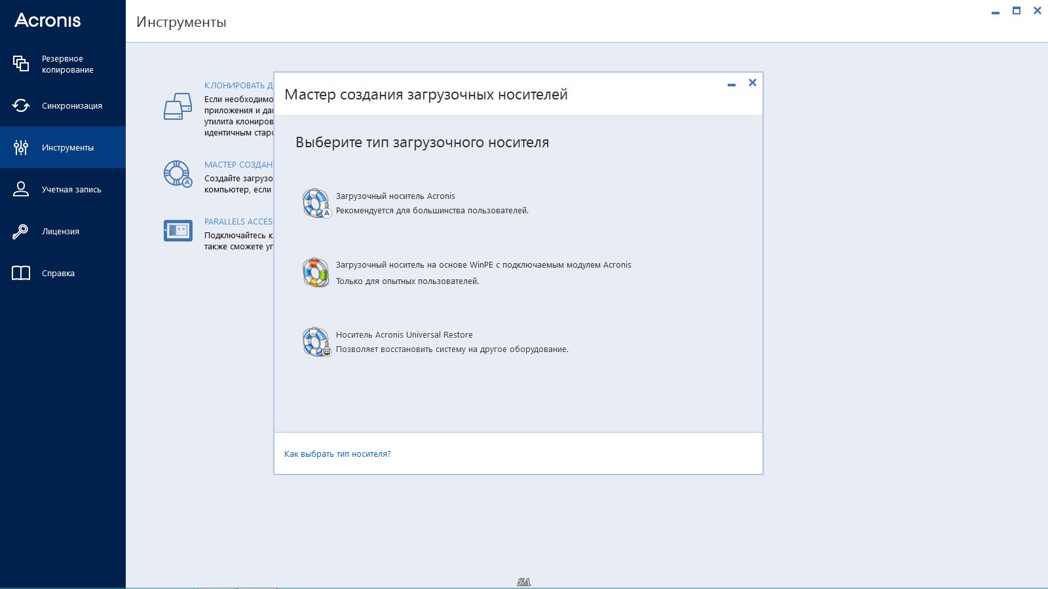Open the 'КЛОНИРОВАТЬ Д...' link in Tools
Viewport: 1048px width, 589px height.
[238, 85]
